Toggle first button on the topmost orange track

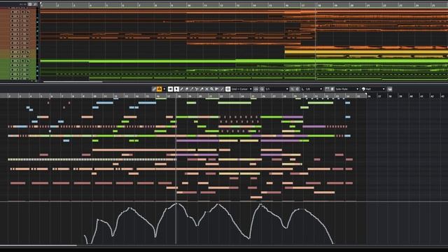pyautogui.click(x=13, y=12)
